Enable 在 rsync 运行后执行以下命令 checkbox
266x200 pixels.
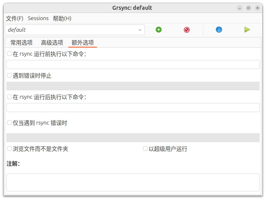pos(10,97)
